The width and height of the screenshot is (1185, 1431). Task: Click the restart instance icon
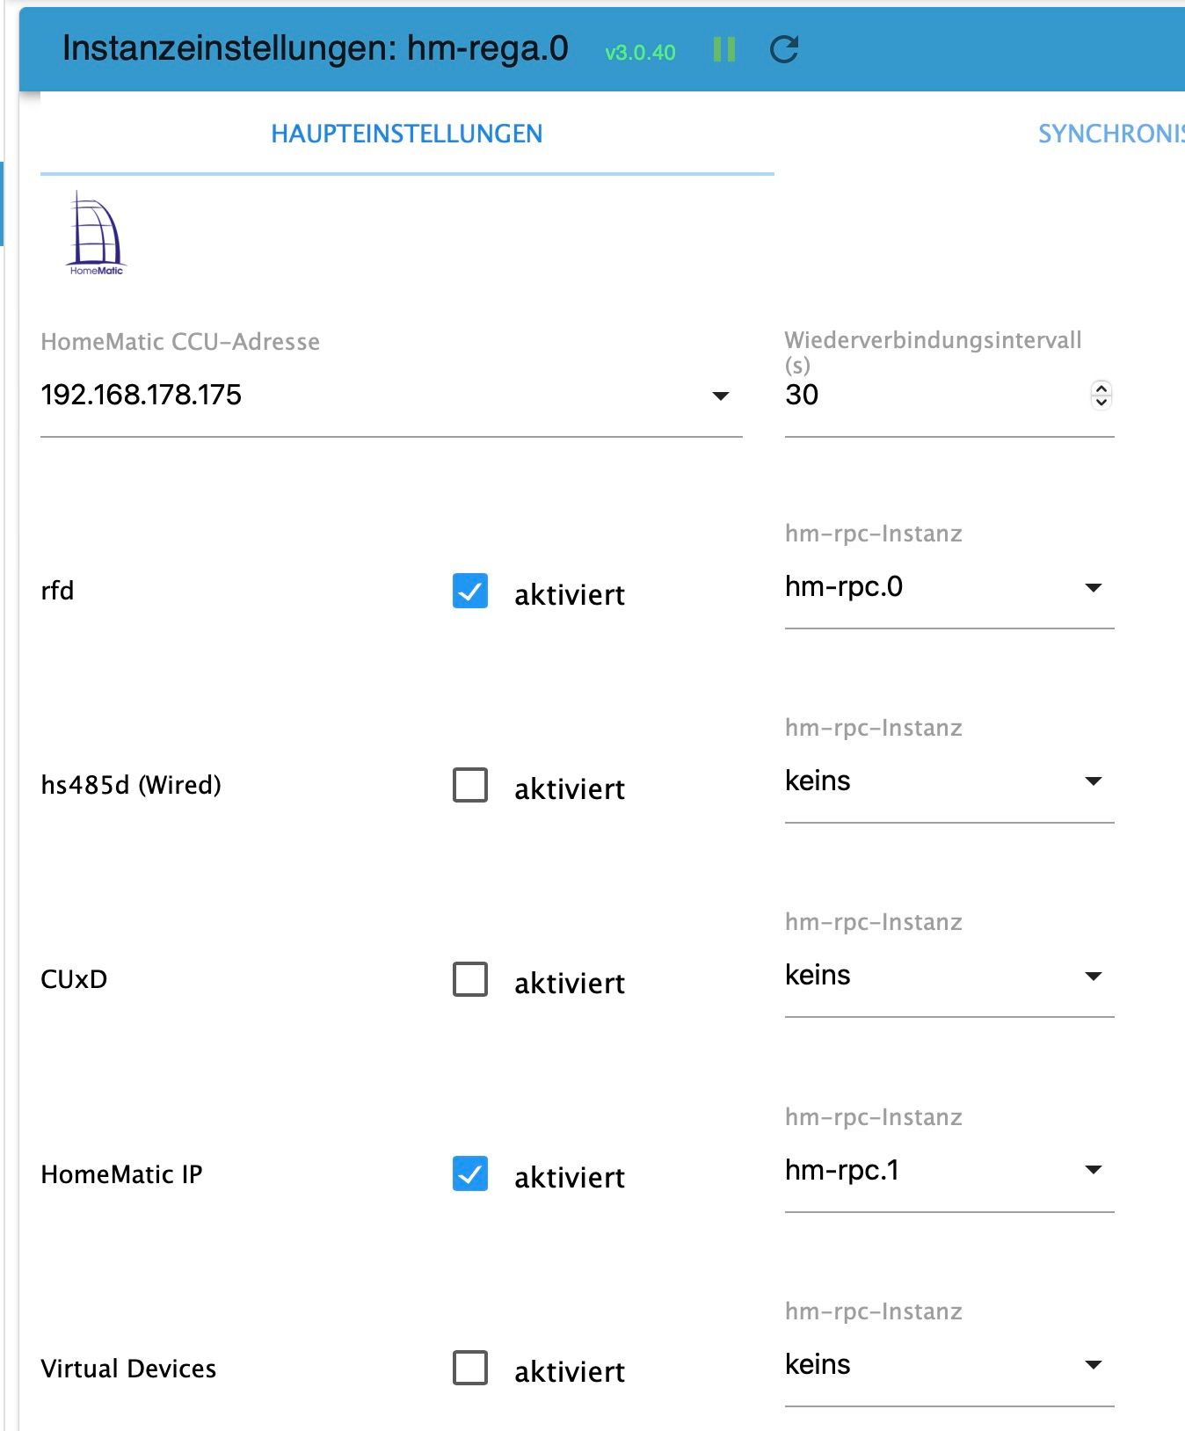point(783,50)
